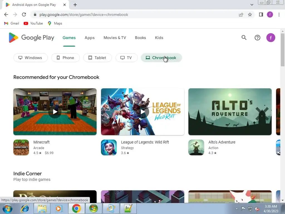
Task: Click the scrollbar down arrow
Action: pos(282,201)
